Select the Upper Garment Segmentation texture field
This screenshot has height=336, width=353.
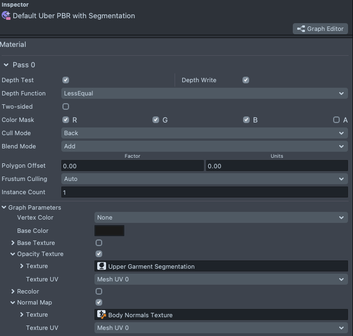[x=221, y=266]
